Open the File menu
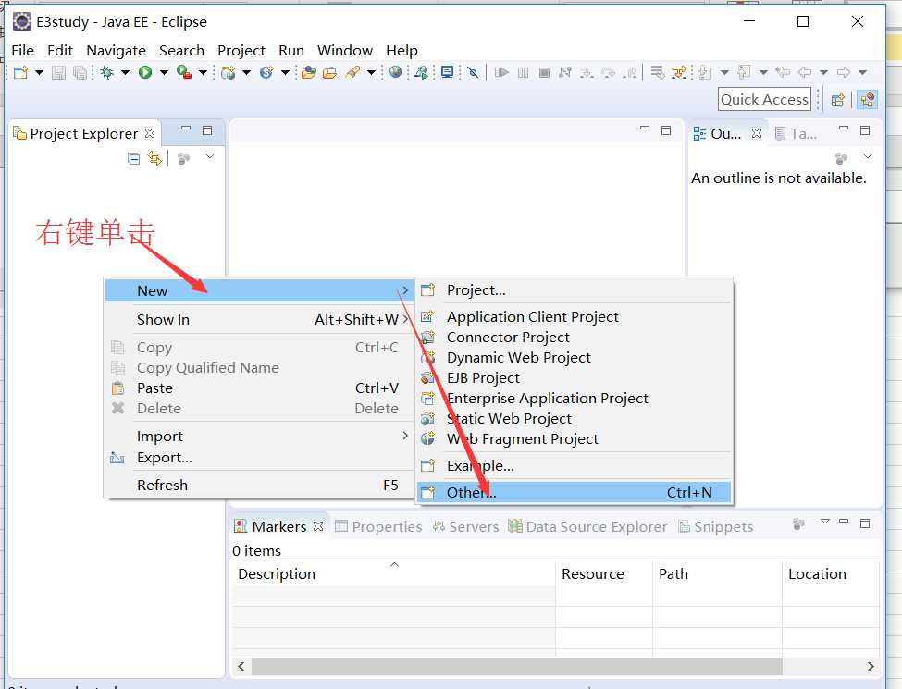The image size is (902, 689). click(22, 51)
